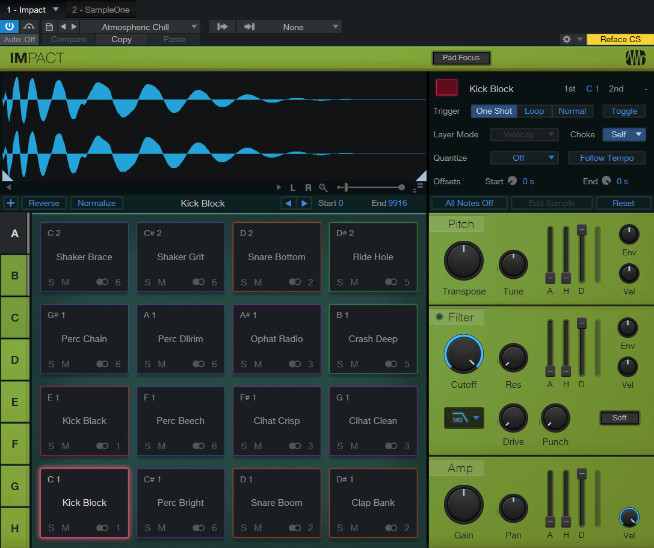Click the Amp Pan knob
Screen dimensions: 654x548
(x=513, y=508)
